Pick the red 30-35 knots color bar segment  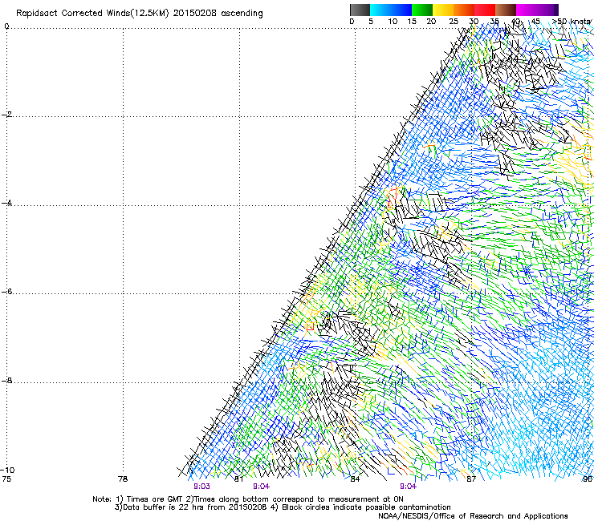click(485, 10)
